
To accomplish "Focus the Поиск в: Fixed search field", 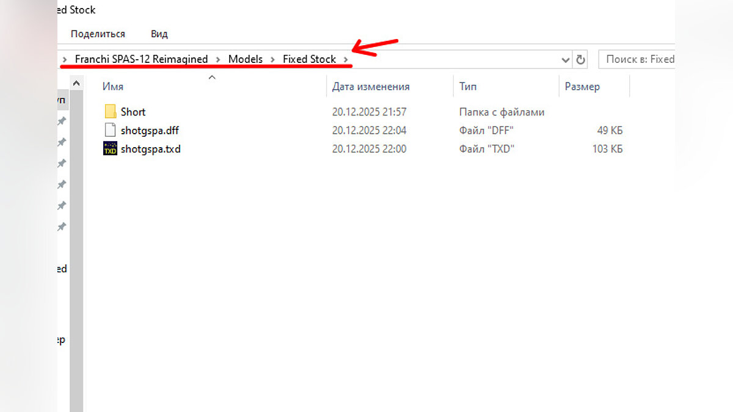I will pyautogui.click(x=639, y=59).
